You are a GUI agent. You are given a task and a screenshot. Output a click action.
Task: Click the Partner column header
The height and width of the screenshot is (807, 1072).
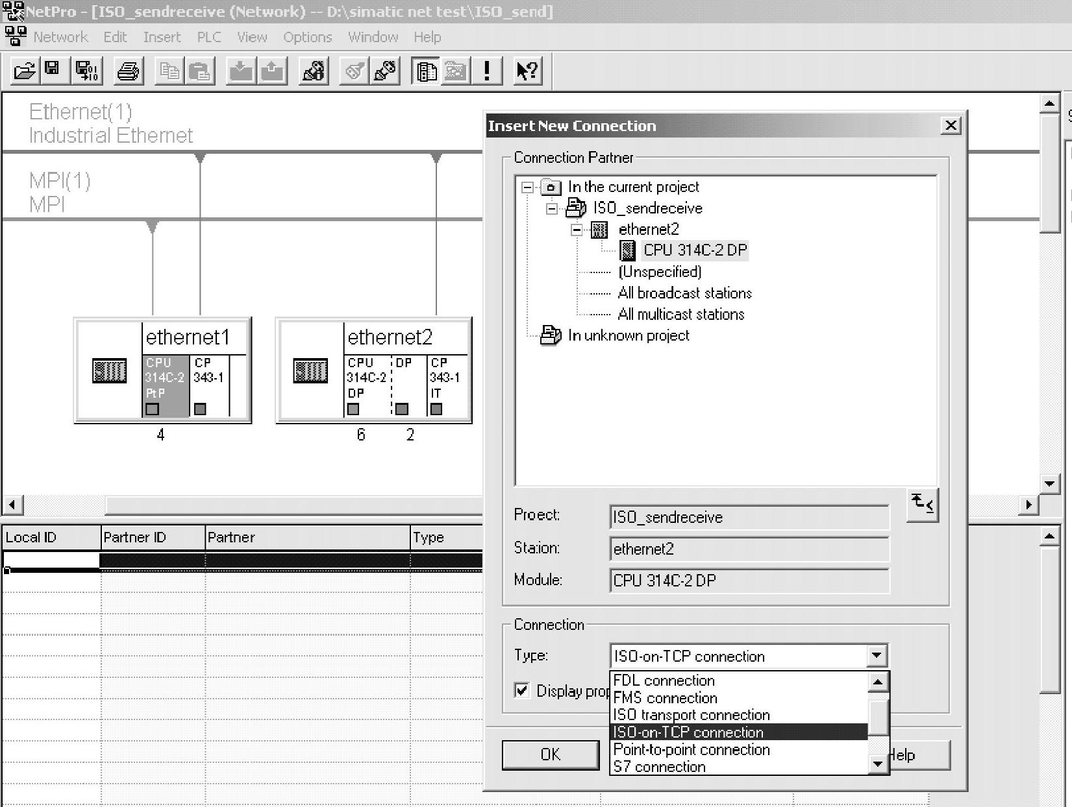pyautogui.click(x=308, y=537)
